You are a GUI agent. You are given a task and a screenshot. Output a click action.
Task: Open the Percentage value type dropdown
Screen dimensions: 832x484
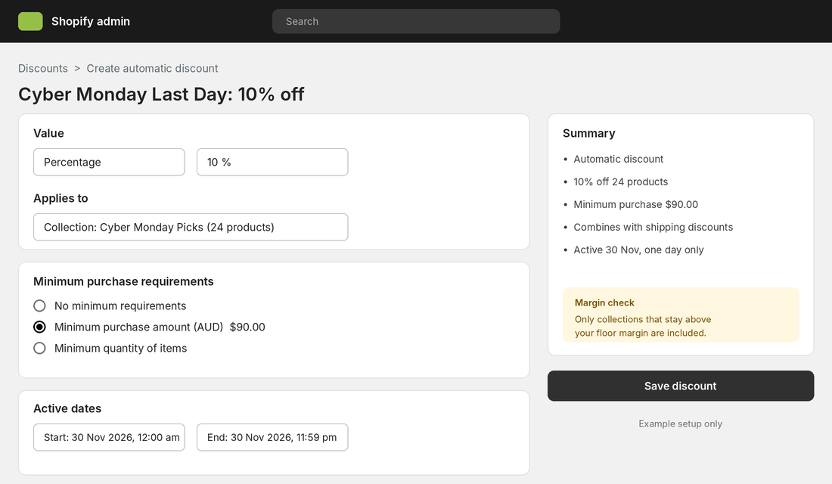click(109, 162)
